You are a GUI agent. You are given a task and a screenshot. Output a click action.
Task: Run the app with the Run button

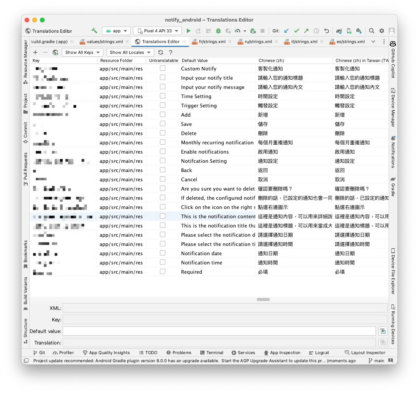(x=188, y=31)
